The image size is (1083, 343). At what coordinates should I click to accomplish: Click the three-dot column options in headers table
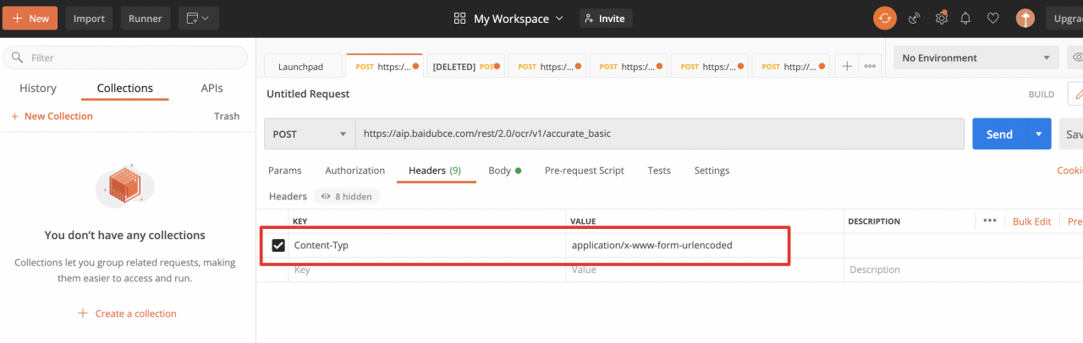(x=990, y=220)
